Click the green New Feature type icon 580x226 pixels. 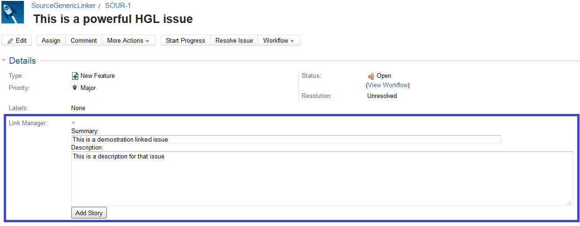click(x=75, y=76)
